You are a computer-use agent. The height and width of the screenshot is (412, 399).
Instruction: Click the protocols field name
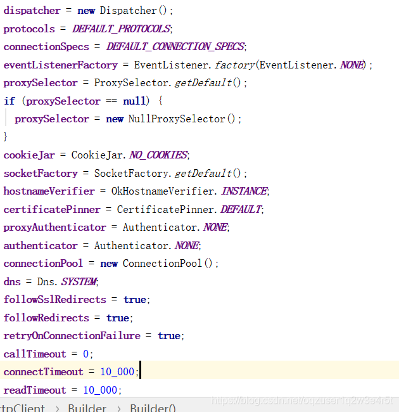click(29, 29)
